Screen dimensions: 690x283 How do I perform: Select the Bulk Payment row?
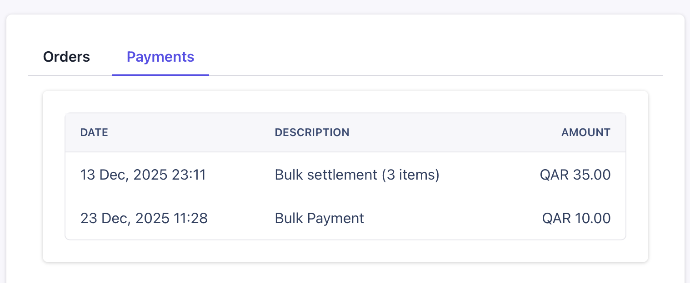coord(345,218)
